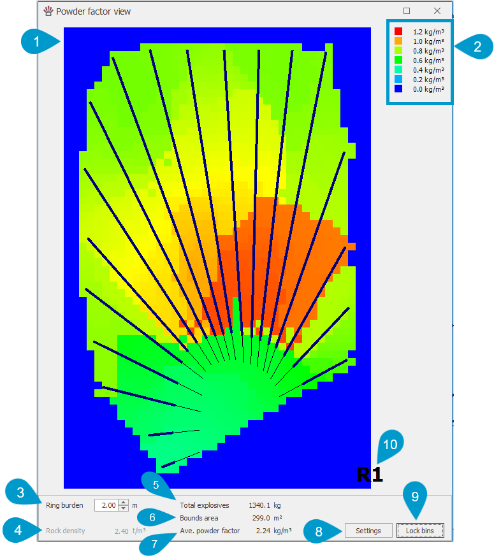
Task: Open the Settings button
Action: coord(368,531)
